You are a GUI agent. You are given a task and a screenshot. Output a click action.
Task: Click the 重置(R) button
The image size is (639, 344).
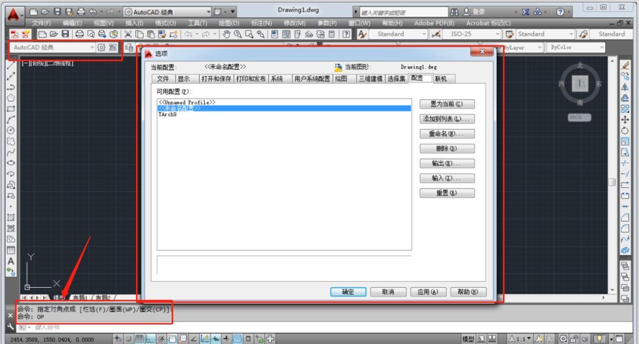click(447, 193)
